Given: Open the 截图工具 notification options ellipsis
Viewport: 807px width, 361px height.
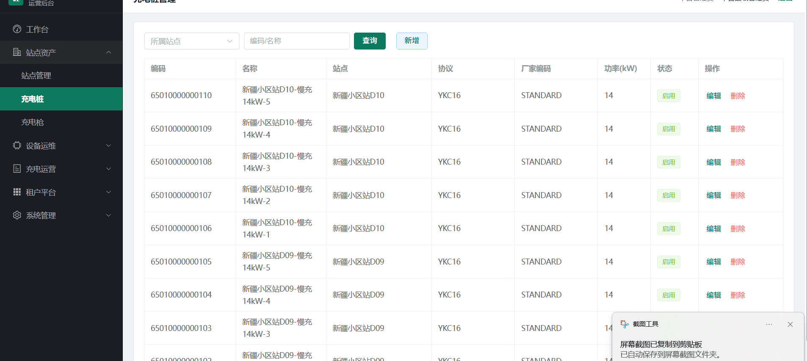Looking at the screenshot, I should [769, 324].
